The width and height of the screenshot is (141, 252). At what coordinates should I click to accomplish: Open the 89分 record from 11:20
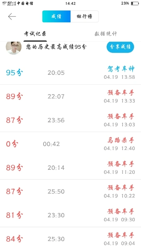point(70,168)
